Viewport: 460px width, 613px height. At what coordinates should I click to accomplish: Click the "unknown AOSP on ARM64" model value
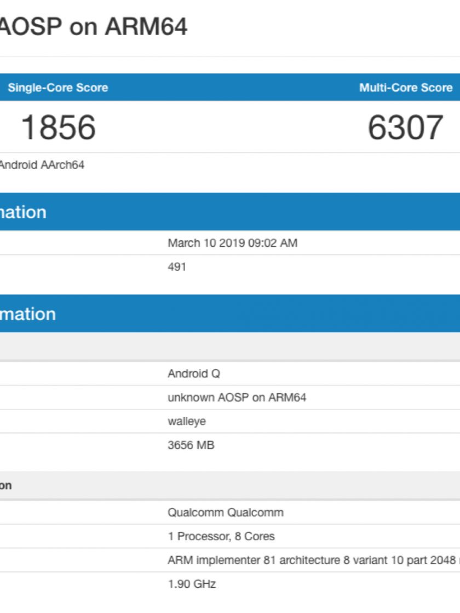click(x=237, y=398)
